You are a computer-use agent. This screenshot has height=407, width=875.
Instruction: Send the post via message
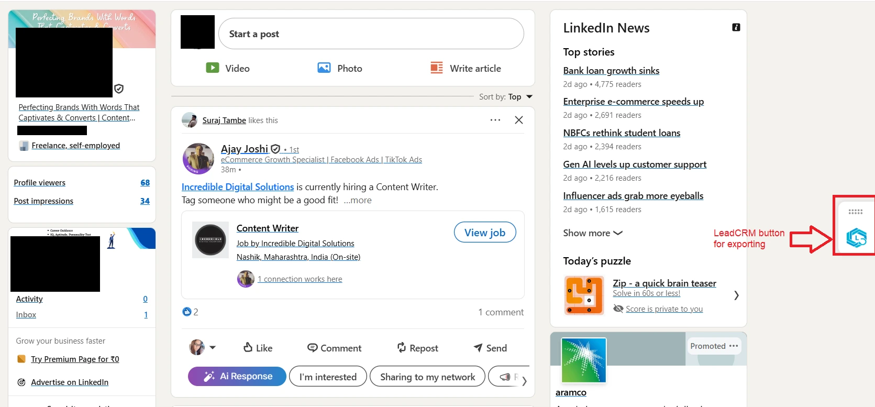click(x=490, y=348)
